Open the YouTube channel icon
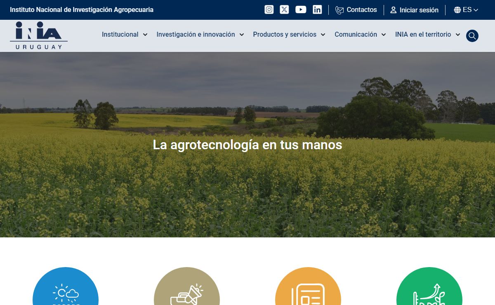The image size is (495, 305). pyautogui.click(x=301, y=9)
